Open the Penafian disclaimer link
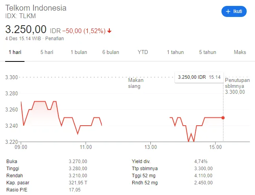Image resolution: width=255 pixels, height=195 pixels. 54,39
